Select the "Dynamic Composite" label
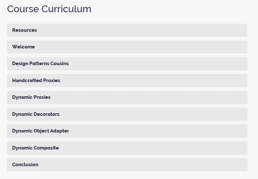This screenshot has height=179, width=258. [x=36, y=148]
